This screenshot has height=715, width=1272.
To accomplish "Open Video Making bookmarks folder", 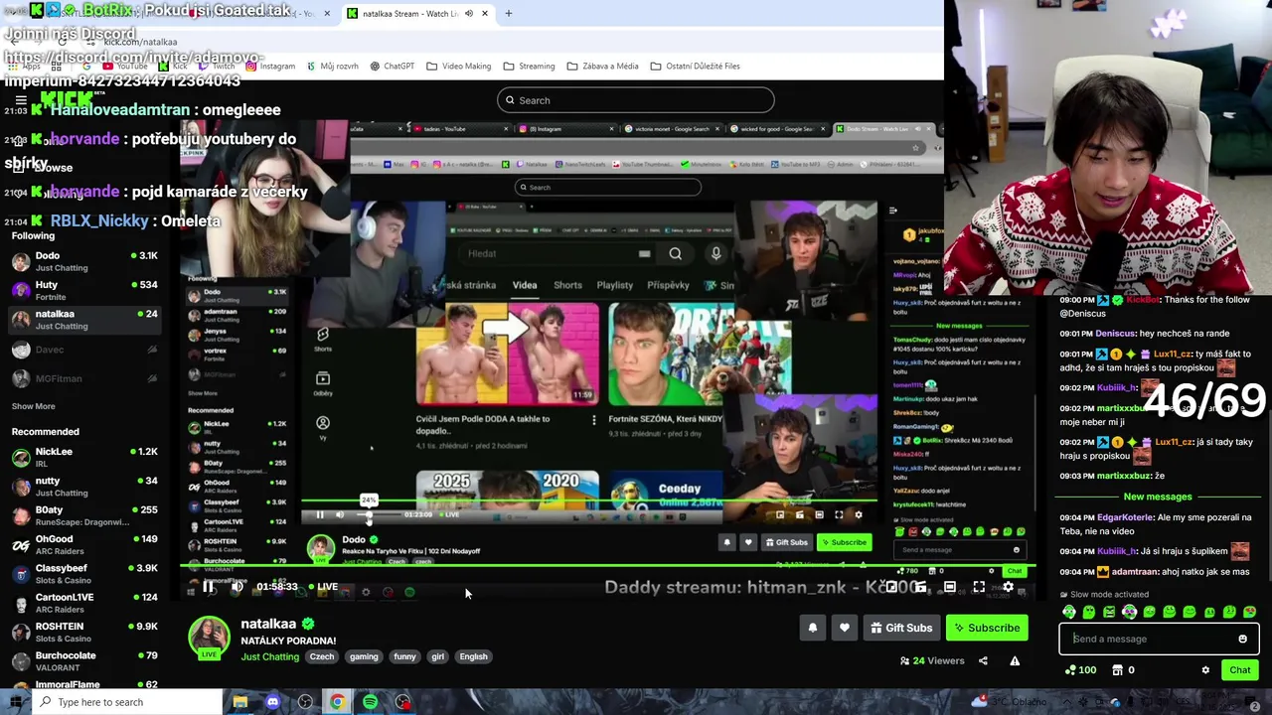I will coord(459,67).
